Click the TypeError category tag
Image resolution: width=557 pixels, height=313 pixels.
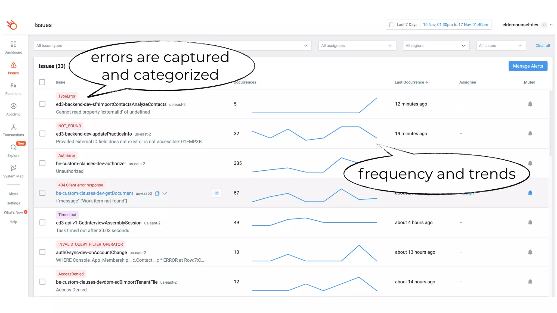pyautogui.click(x=67, y=96)
